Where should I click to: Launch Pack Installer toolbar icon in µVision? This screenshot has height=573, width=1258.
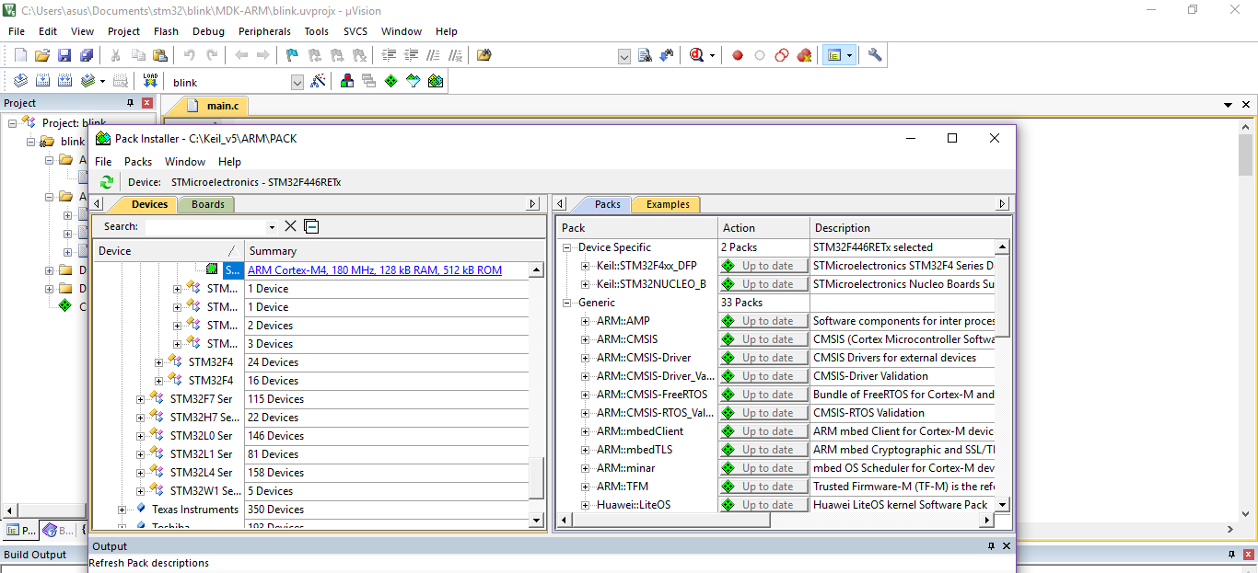436,81
